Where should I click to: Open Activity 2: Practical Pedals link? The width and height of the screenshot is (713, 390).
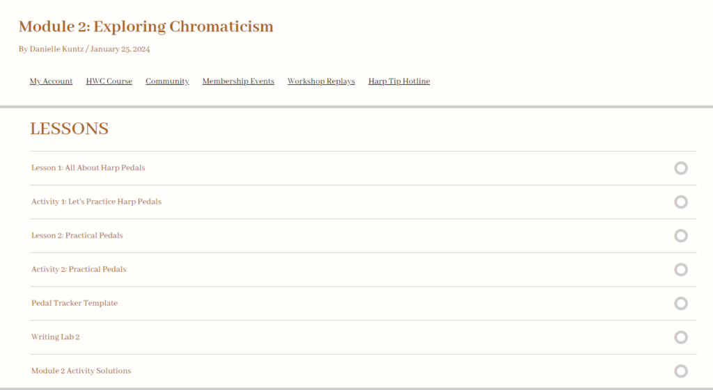[79, 270]
